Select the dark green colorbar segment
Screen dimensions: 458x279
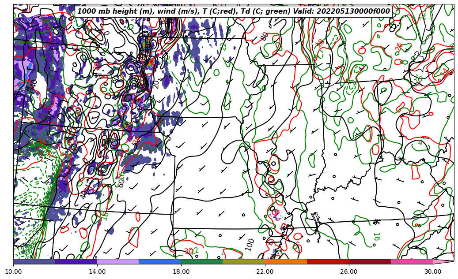pos(201,261)
